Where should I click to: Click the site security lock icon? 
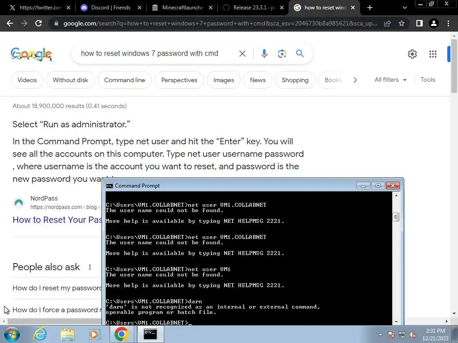click(56, 23)
